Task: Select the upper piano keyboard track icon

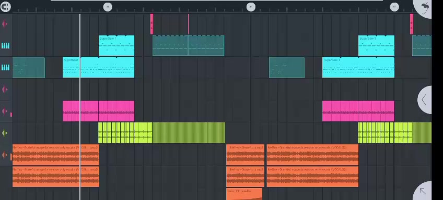Action: point(5,45)
